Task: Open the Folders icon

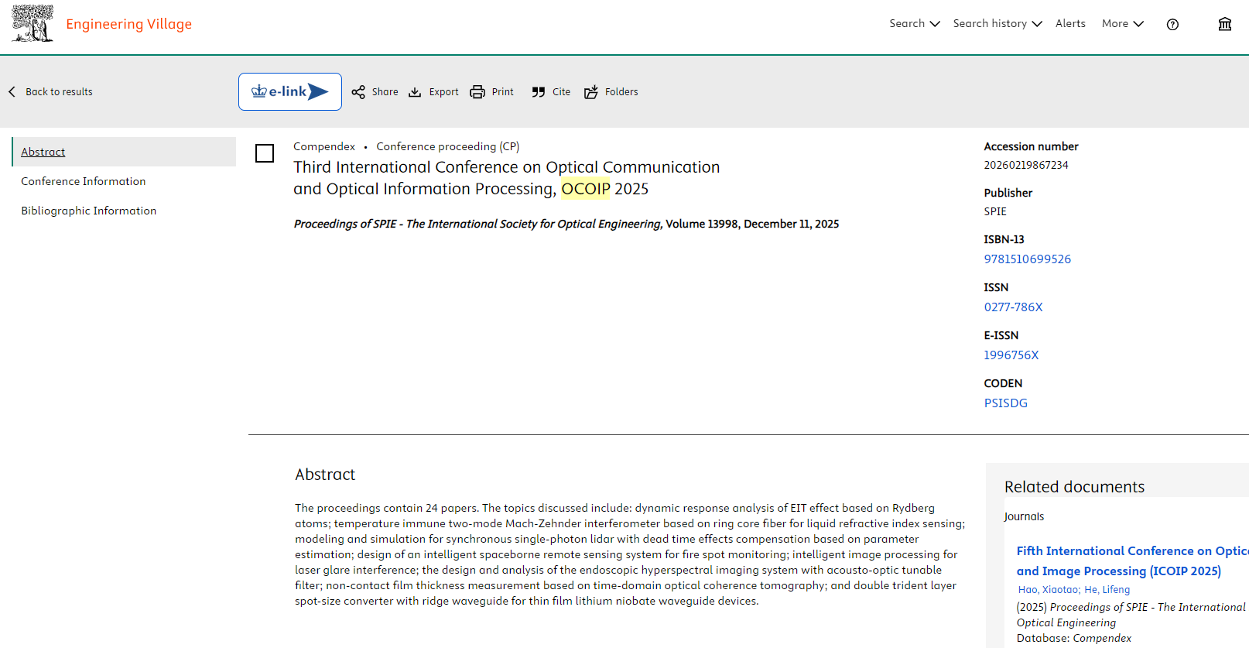Action: 591,92
